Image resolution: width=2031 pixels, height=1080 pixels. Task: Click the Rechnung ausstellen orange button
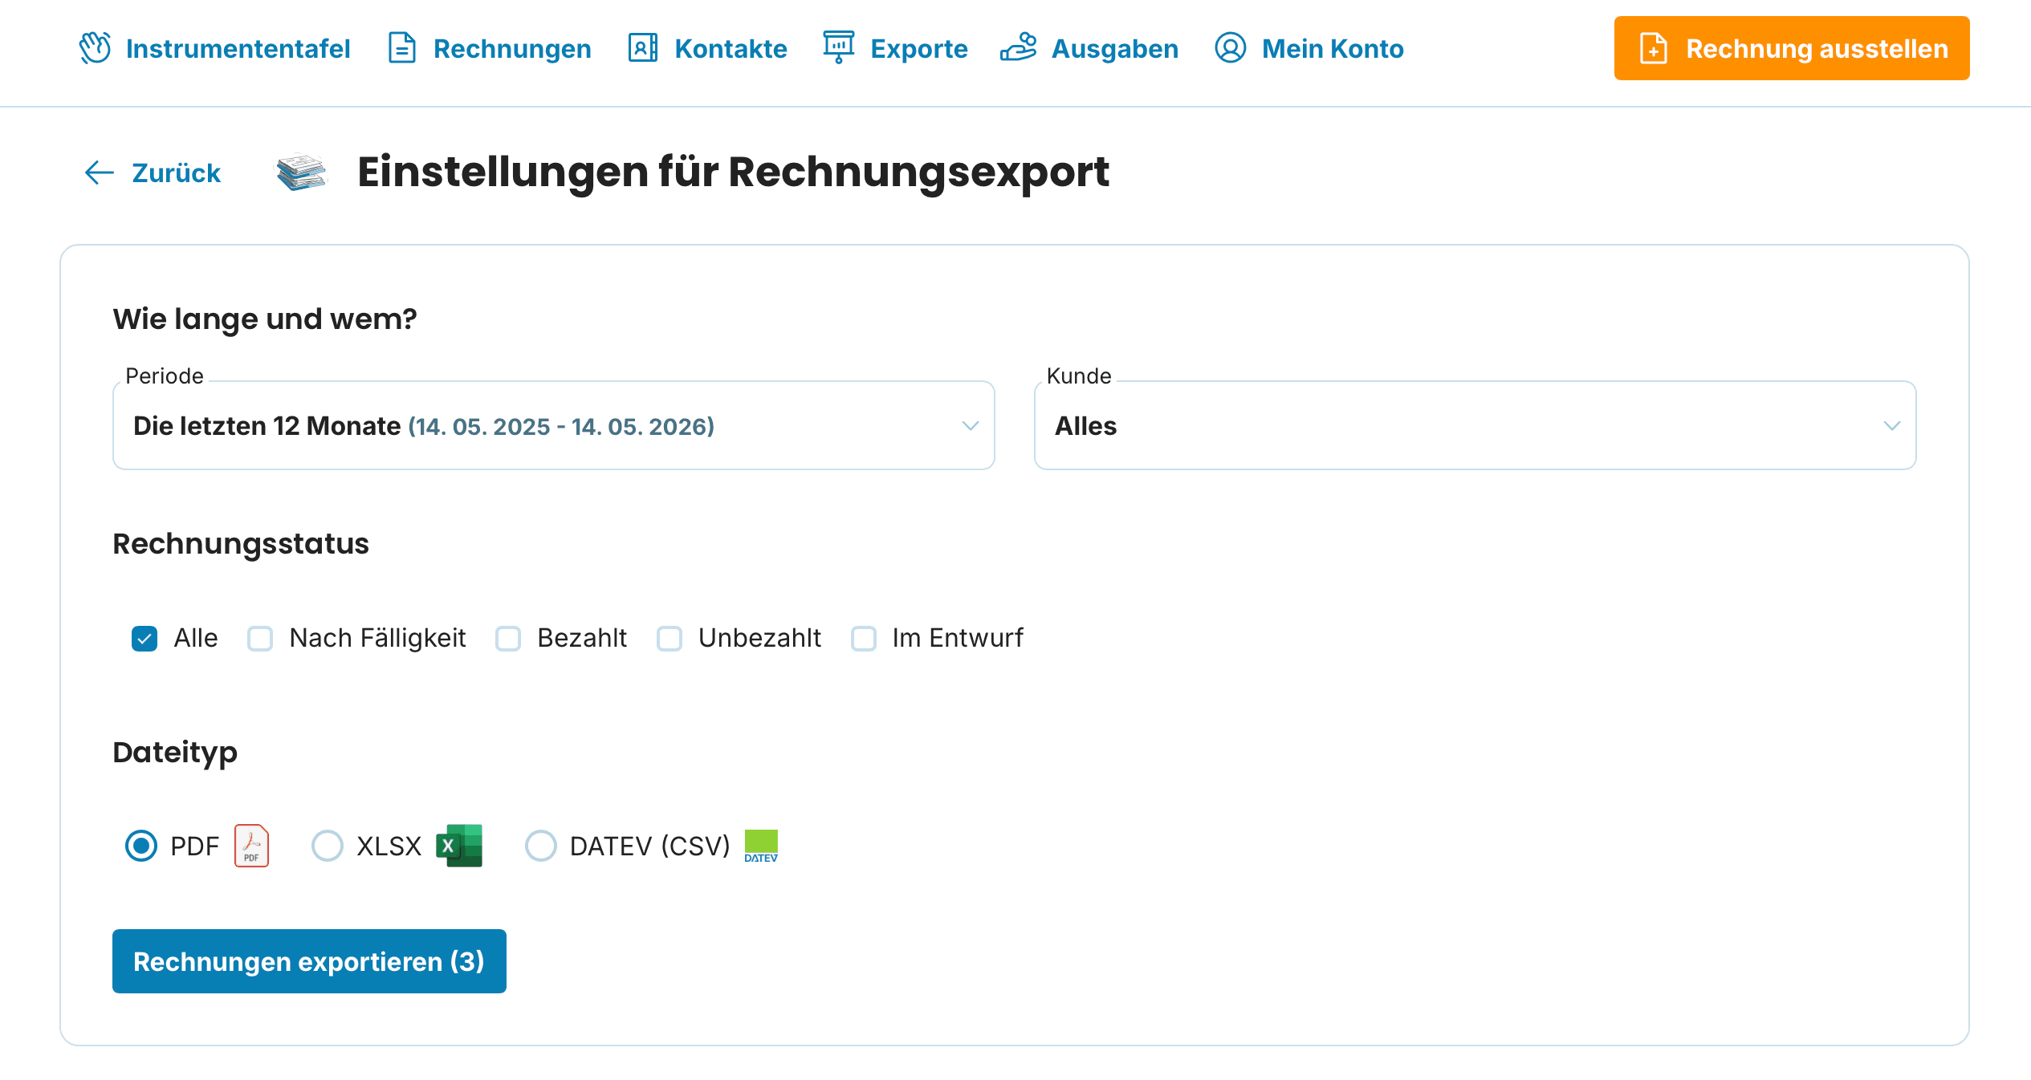[1792, 48]
